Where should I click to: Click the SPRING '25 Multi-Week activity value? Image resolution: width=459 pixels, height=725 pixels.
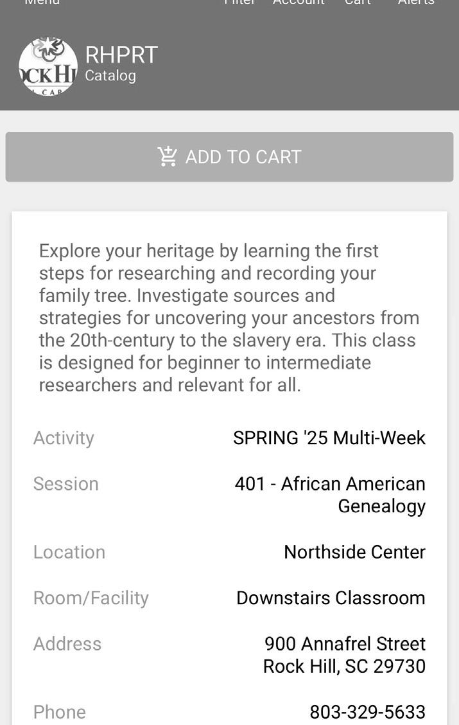329,438
